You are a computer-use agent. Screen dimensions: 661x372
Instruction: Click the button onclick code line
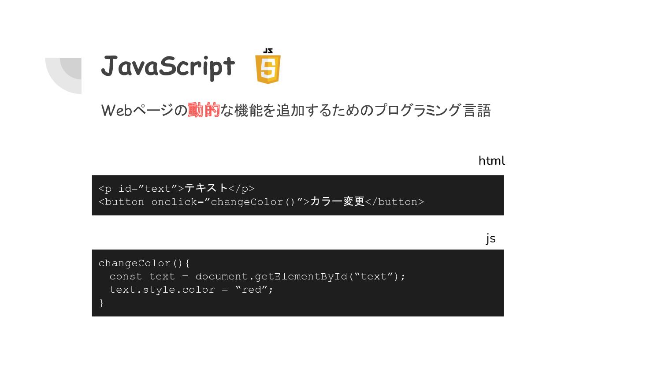pos(261,201)
